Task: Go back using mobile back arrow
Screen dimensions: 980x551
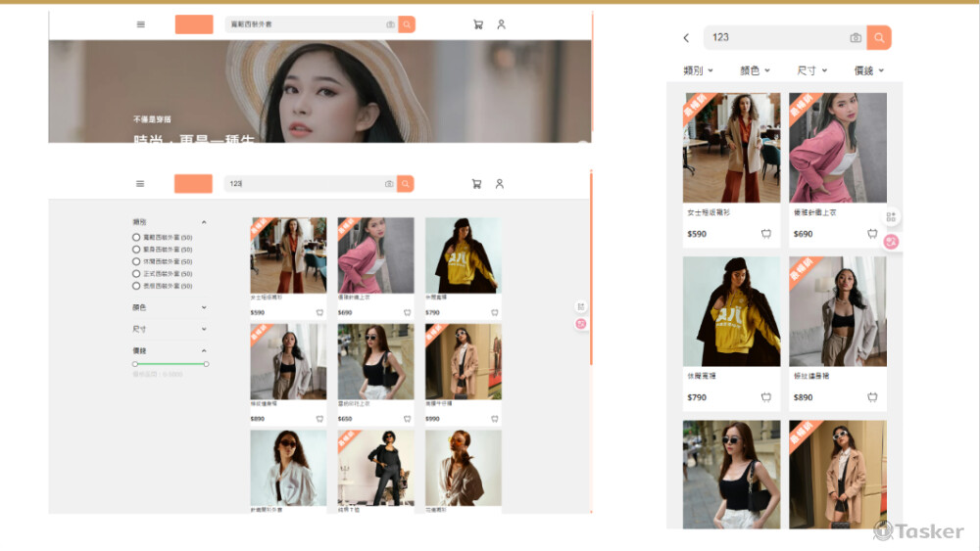Action: [x=686, y=38]
